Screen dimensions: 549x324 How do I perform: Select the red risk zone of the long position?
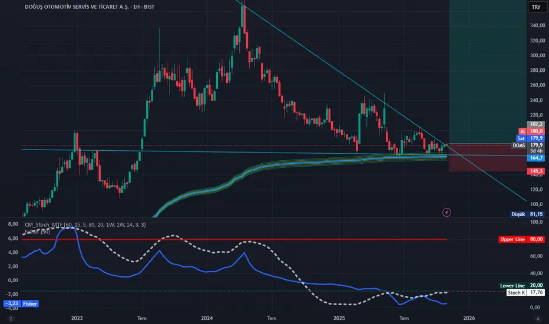click(x=487, y=158)
